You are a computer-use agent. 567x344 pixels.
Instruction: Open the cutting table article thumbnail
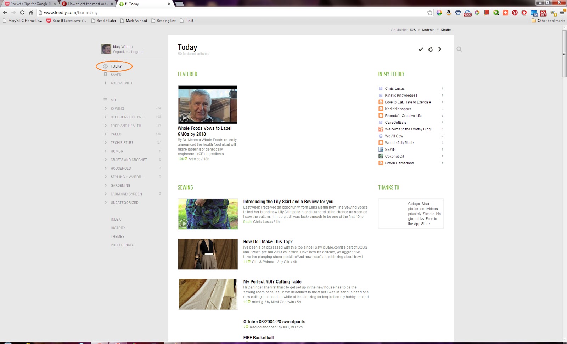point(208,294)
